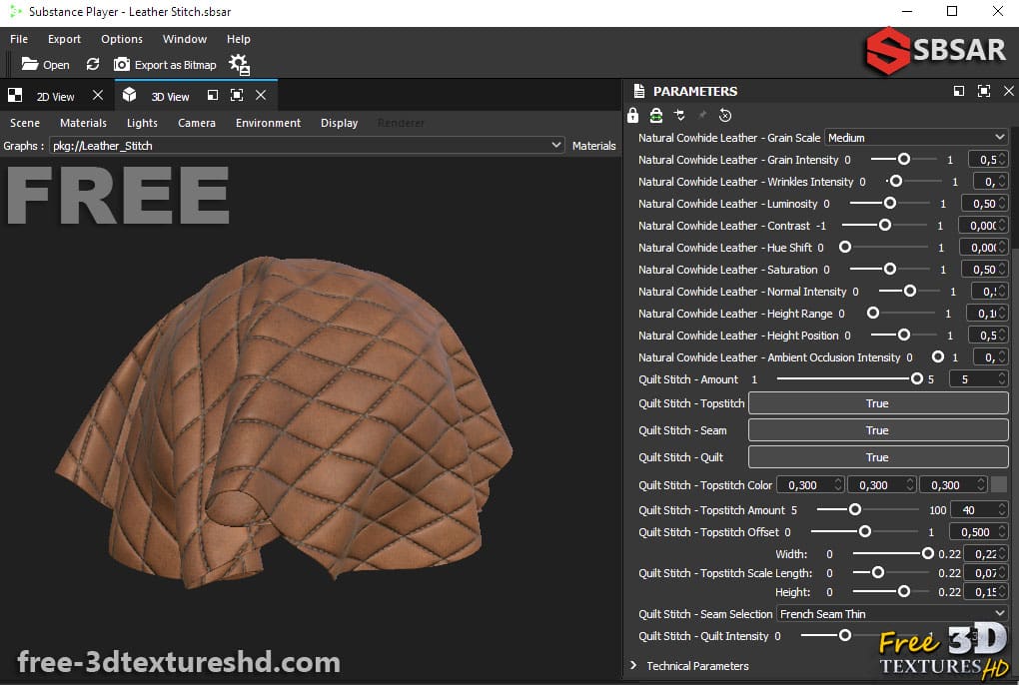Click the greyed pin icon in Parameters
This screenshot has height=685, width=1019.
(x=702, y=115)
